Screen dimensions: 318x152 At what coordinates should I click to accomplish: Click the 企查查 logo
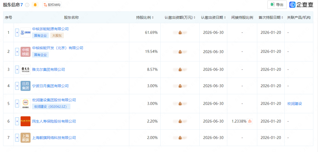(301, 5)
